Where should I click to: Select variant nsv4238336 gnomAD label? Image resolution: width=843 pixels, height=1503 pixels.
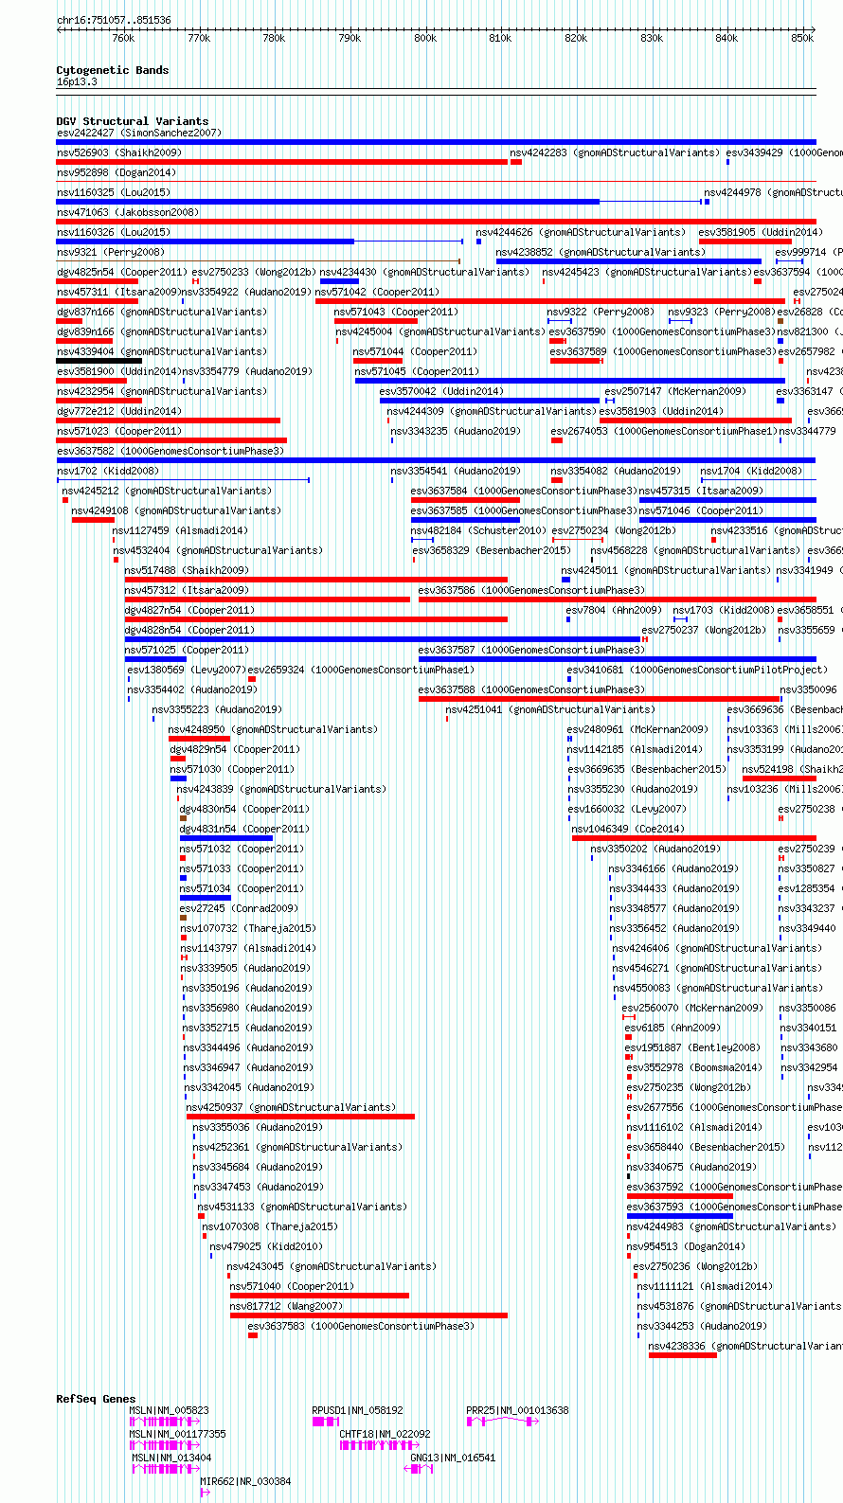(744, 1346)
